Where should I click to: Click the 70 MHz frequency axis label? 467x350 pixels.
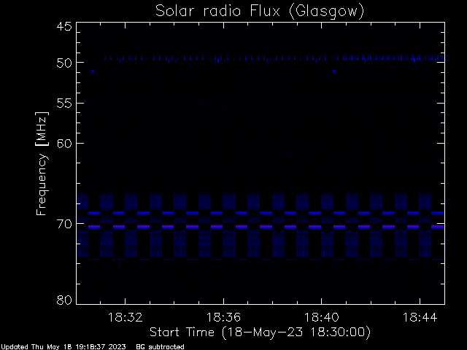[64, 224]
